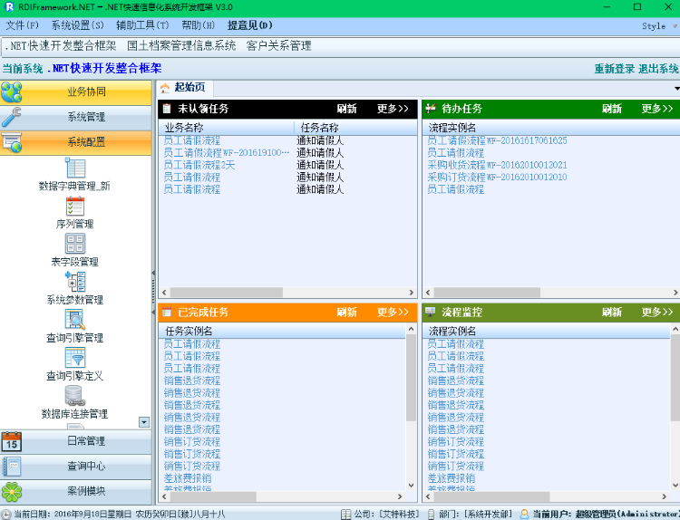The image size is (680, 520).
Task: Click 退出系统 link
Action: [x=658, y=69]
